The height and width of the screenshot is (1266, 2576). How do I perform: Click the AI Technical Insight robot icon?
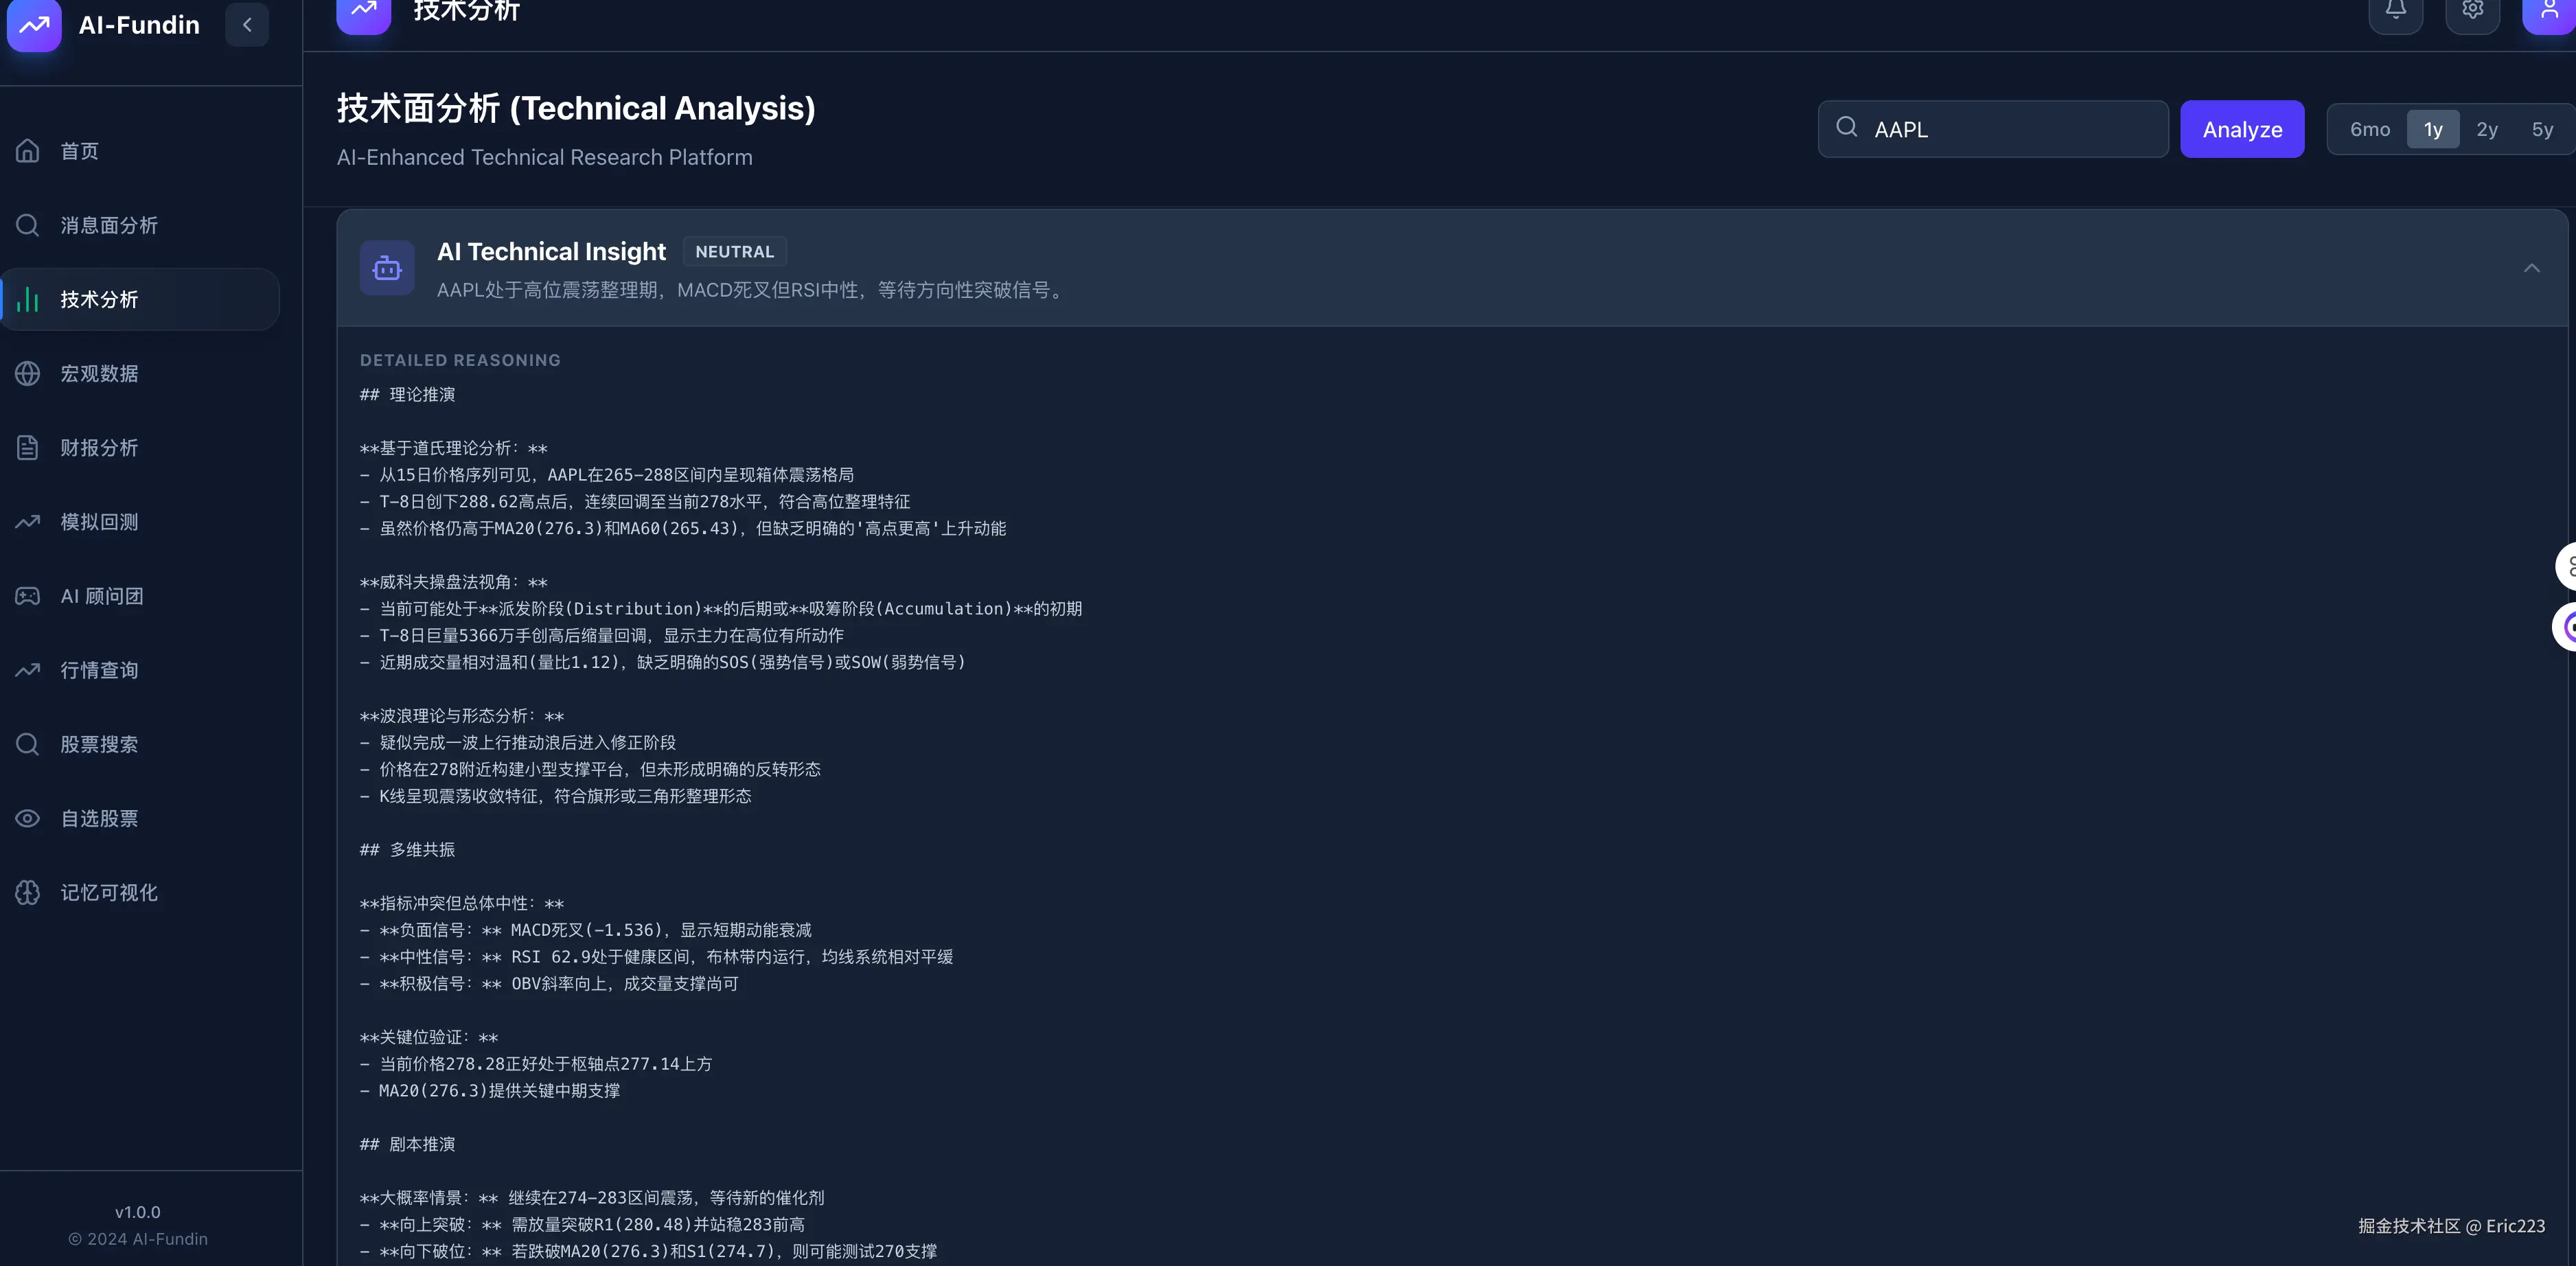pos(387,268)
